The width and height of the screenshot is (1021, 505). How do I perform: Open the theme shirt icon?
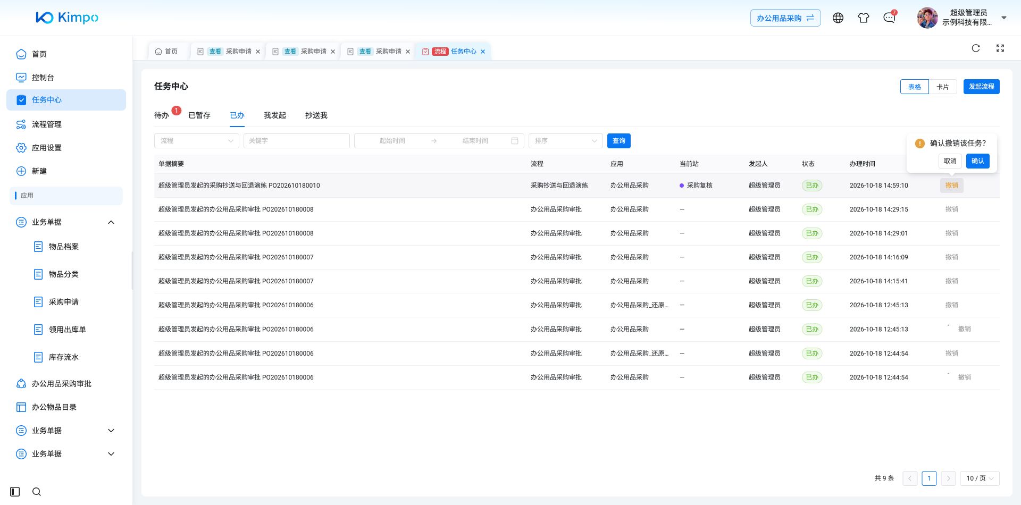(x=864, y=18)
